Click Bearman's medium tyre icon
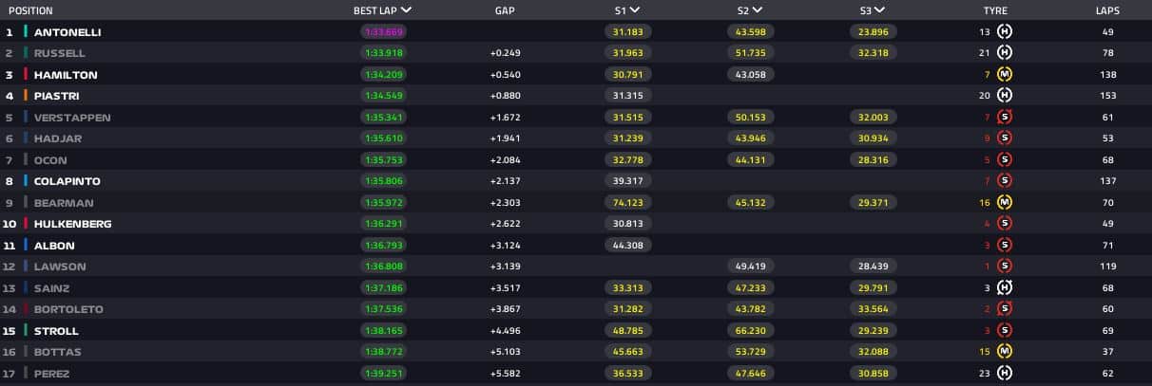 pos(1006,202)
